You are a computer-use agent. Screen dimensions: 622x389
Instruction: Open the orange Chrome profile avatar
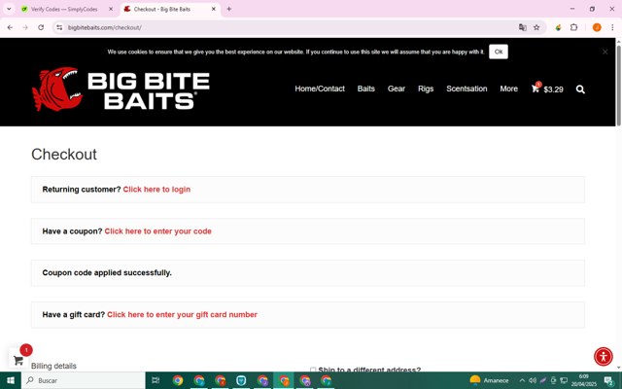pos(597,27)
